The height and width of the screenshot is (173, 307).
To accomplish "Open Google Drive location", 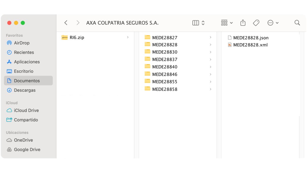I will pyautogui.click(x=27, y=149).
